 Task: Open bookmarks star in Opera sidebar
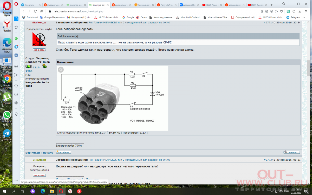tap(16, 27)
